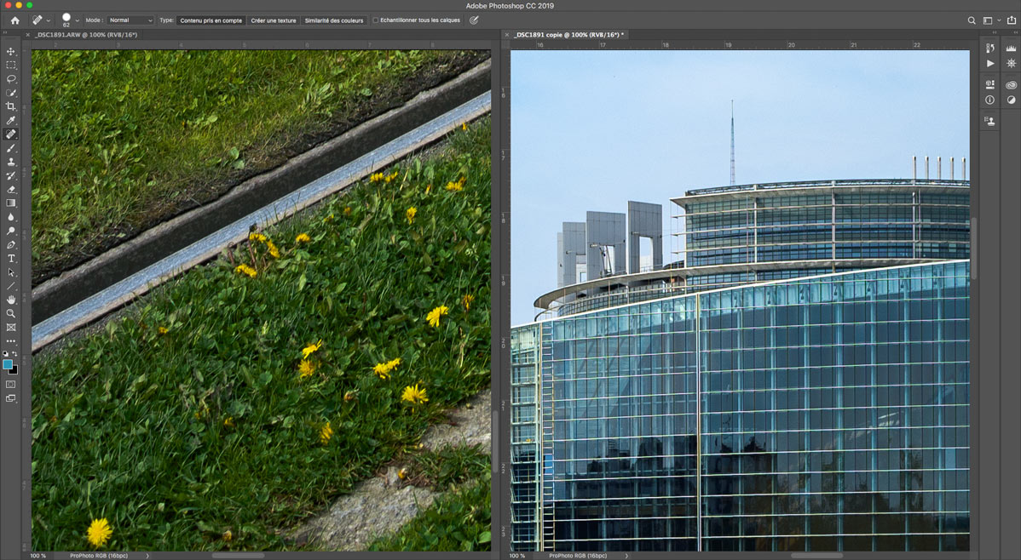Activate the Hand tool
Viewport: 1021px width, 560px height.
(x=11, y=300)
